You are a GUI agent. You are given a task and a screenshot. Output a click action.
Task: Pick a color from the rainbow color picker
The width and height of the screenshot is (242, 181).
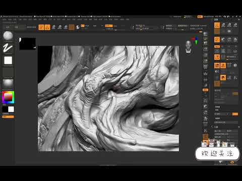[8, 97]
